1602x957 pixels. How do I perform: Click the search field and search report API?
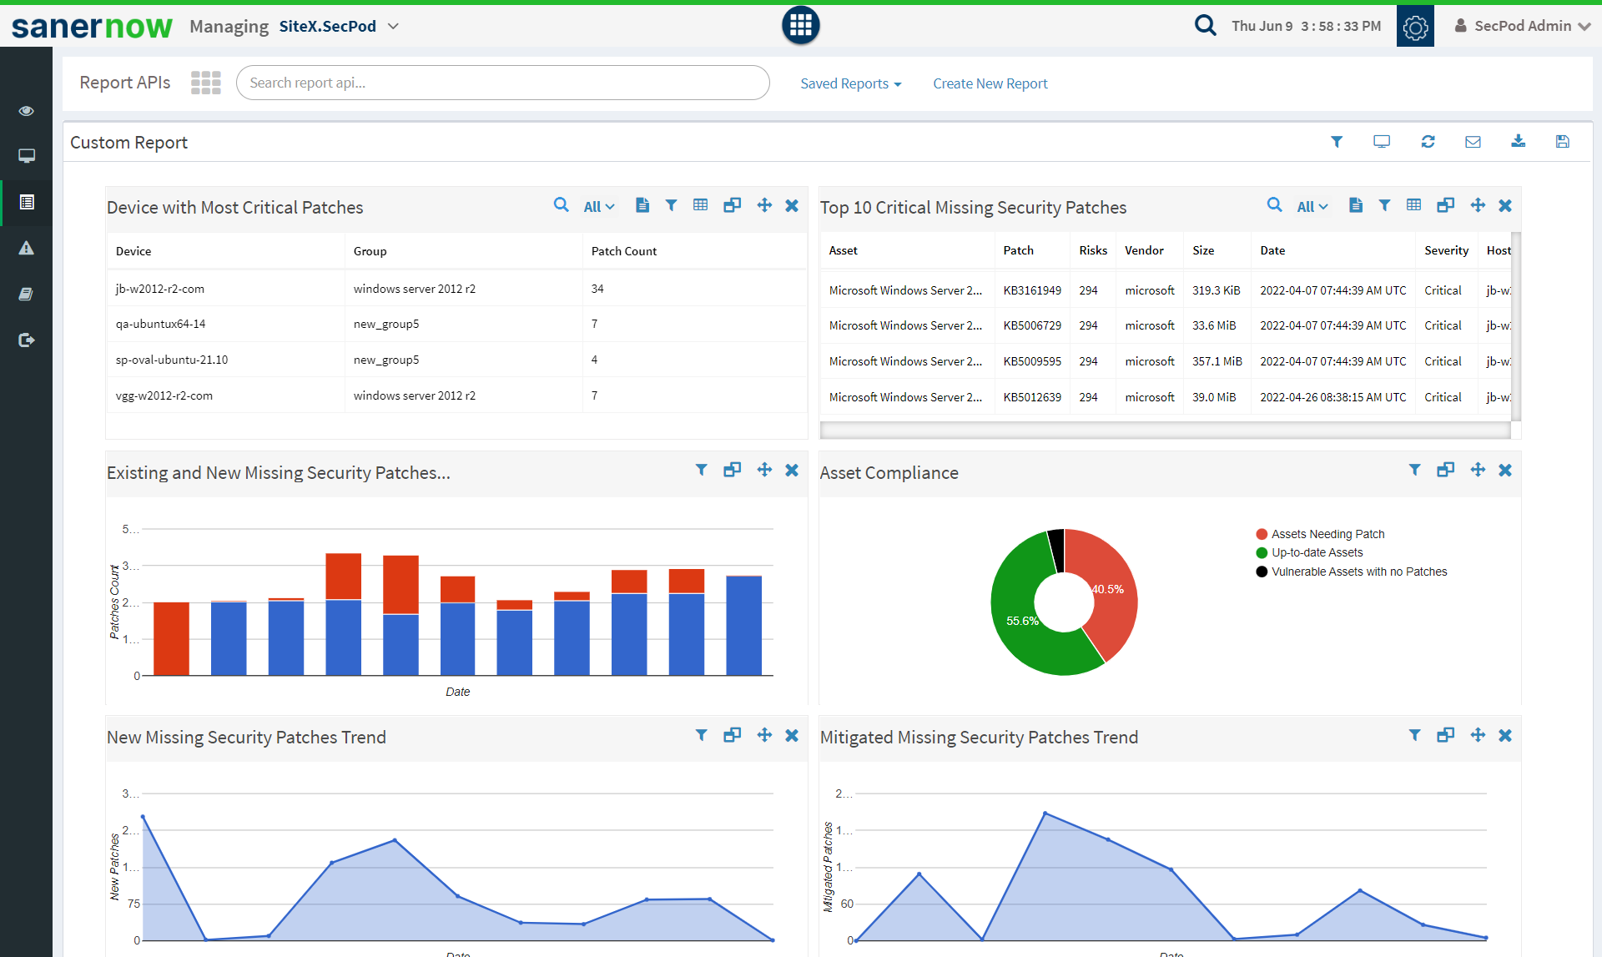502,82
